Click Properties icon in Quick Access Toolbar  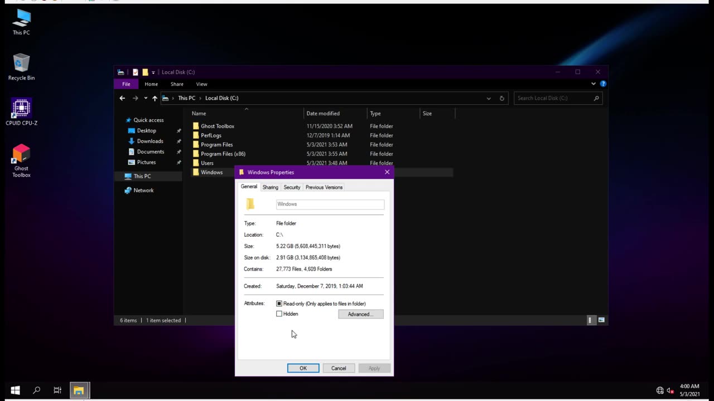135,72
